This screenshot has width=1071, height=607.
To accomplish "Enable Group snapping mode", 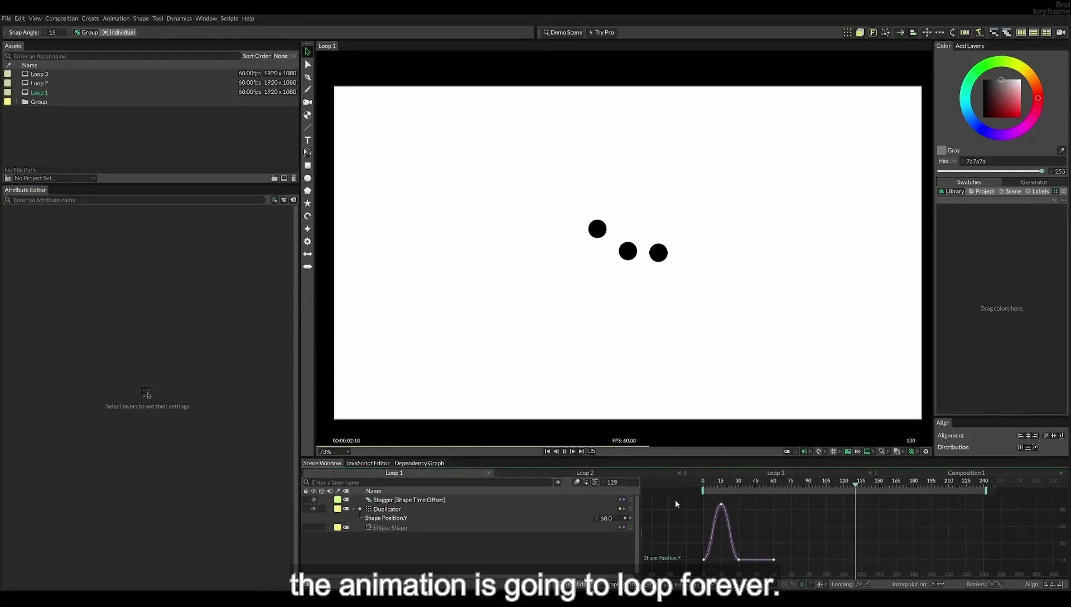I will (86, 32).
